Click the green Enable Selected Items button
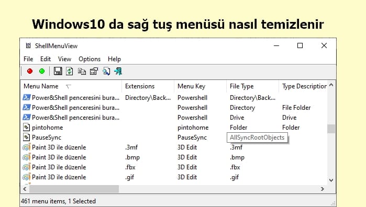 click(42, 71)
